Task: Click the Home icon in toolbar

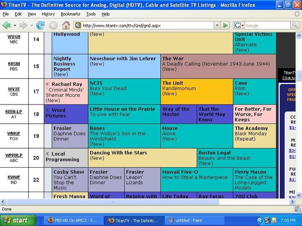Action: coord(66,25)
